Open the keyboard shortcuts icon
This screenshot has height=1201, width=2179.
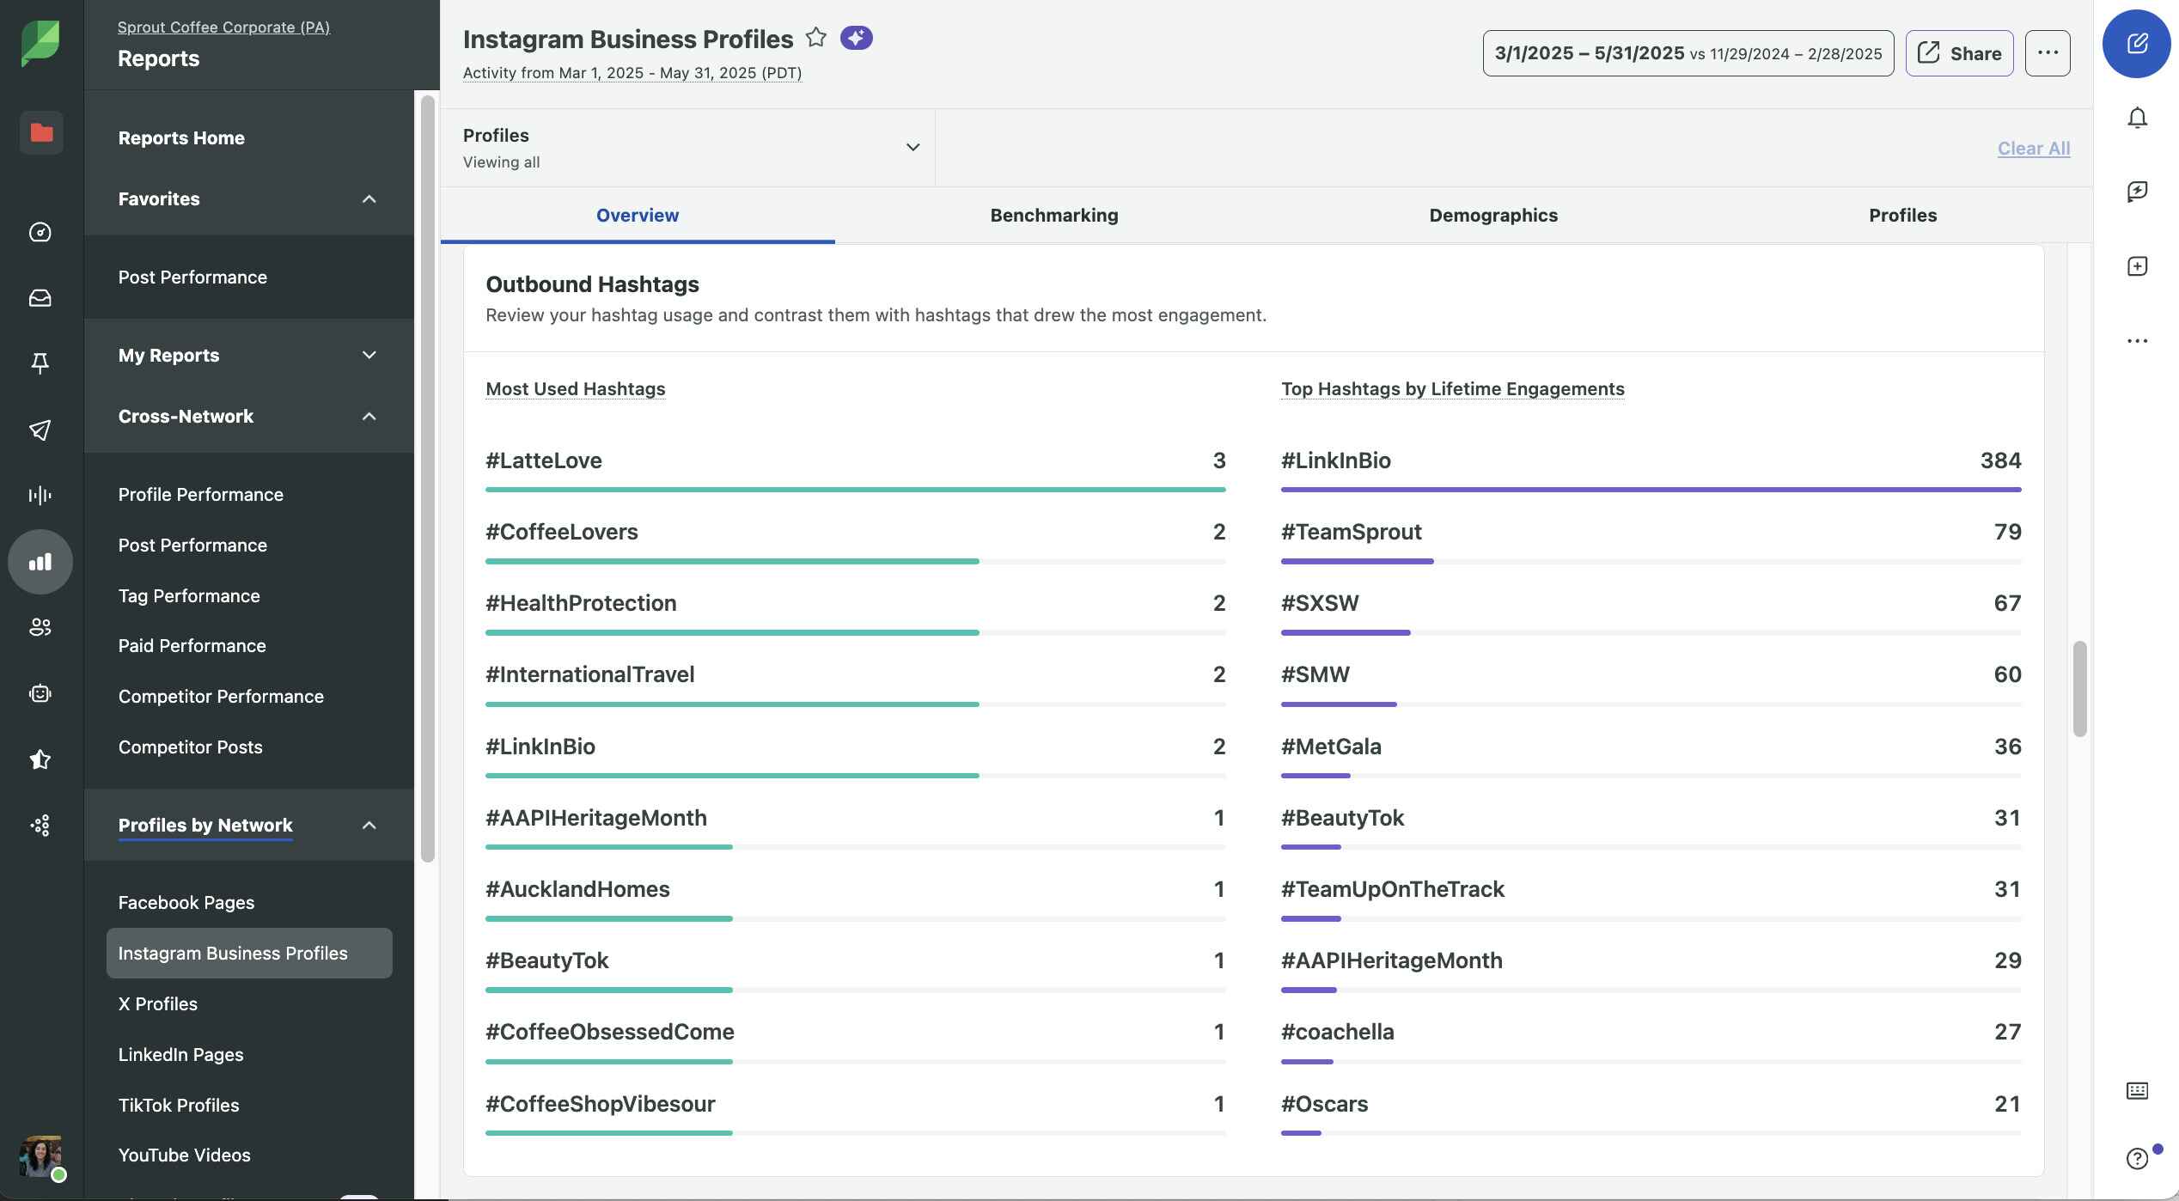2138,1091
